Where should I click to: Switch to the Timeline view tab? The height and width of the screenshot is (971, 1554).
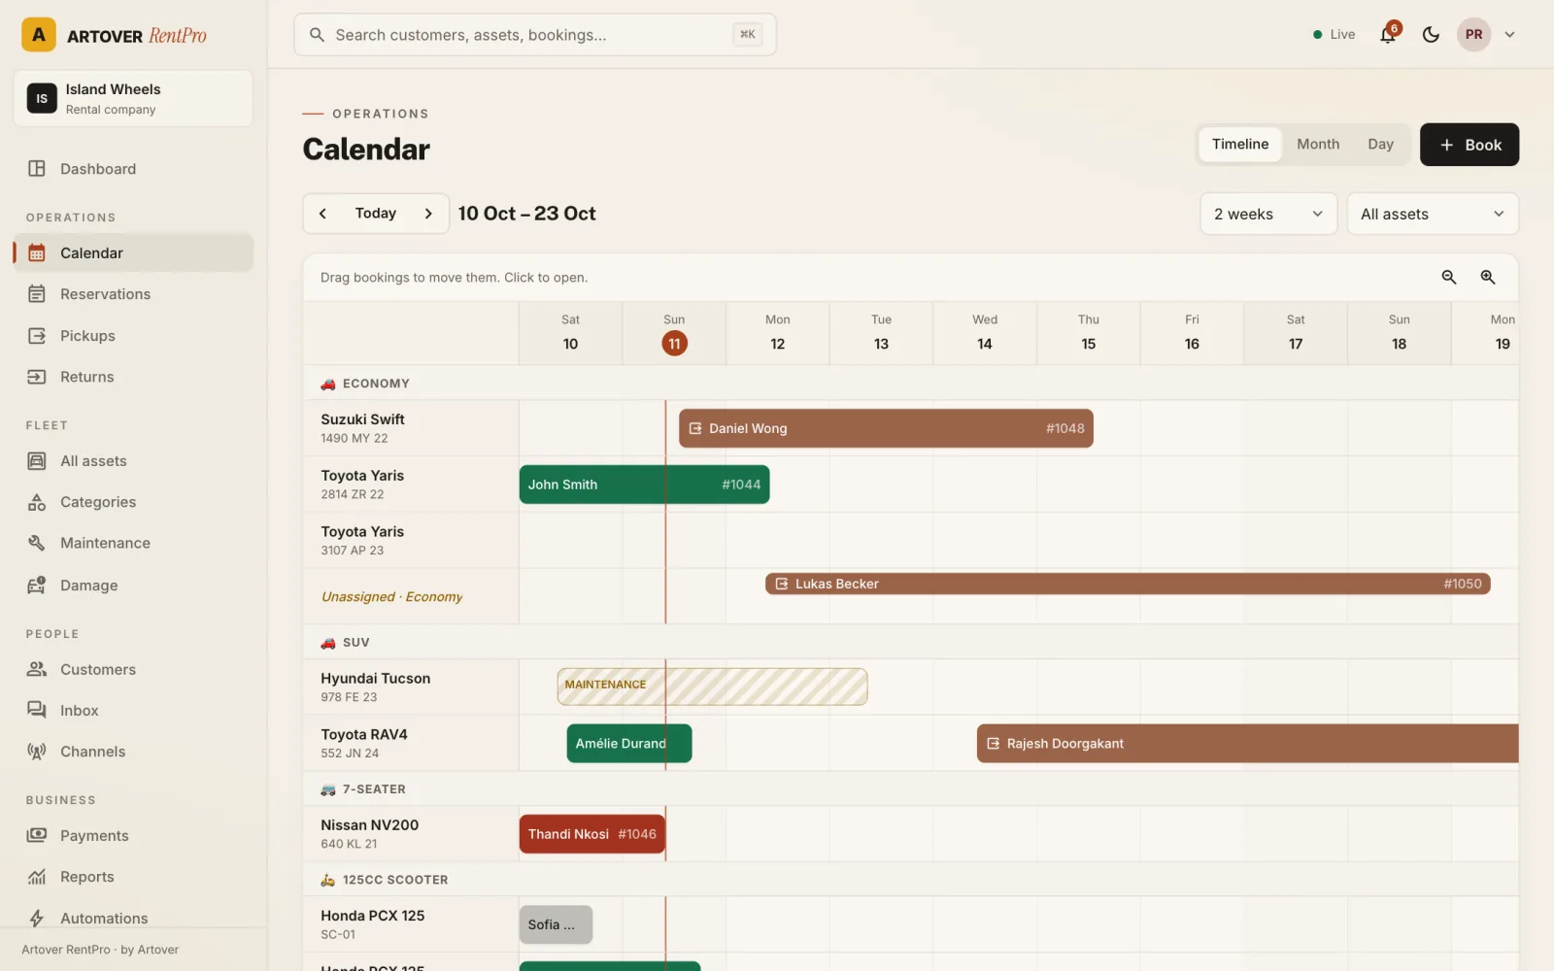1240,145
